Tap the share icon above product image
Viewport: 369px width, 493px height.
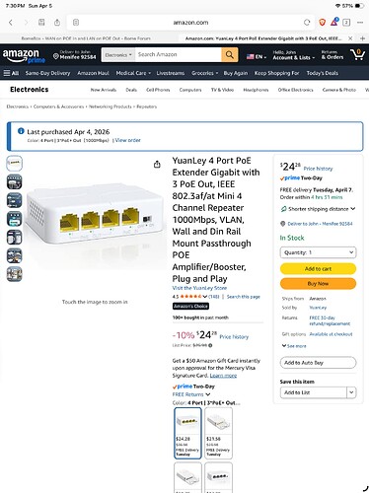pyautogui.click(x=157, y=164)
